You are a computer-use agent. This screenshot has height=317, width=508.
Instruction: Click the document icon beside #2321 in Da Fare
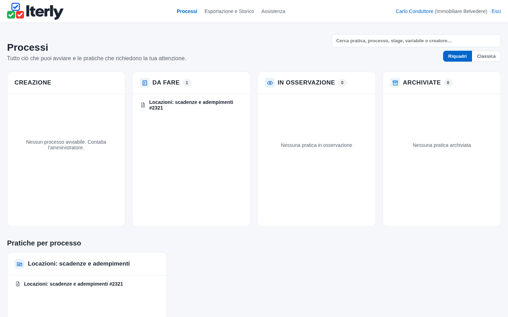[143, 105]
